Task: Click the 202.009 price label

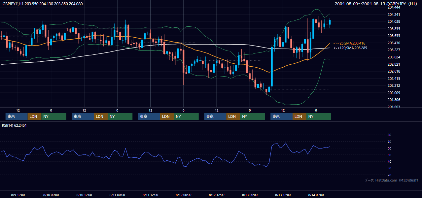Action: point(394,93)
